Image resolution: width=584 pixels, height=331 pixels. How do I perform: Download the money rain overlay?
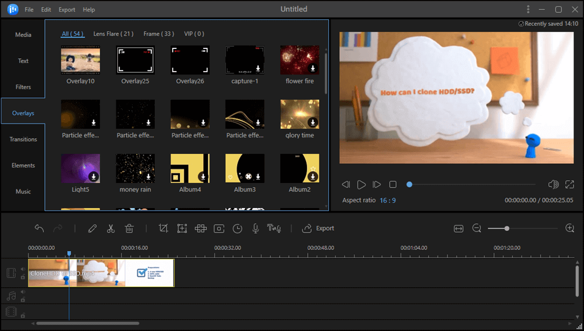pos(148,177)
